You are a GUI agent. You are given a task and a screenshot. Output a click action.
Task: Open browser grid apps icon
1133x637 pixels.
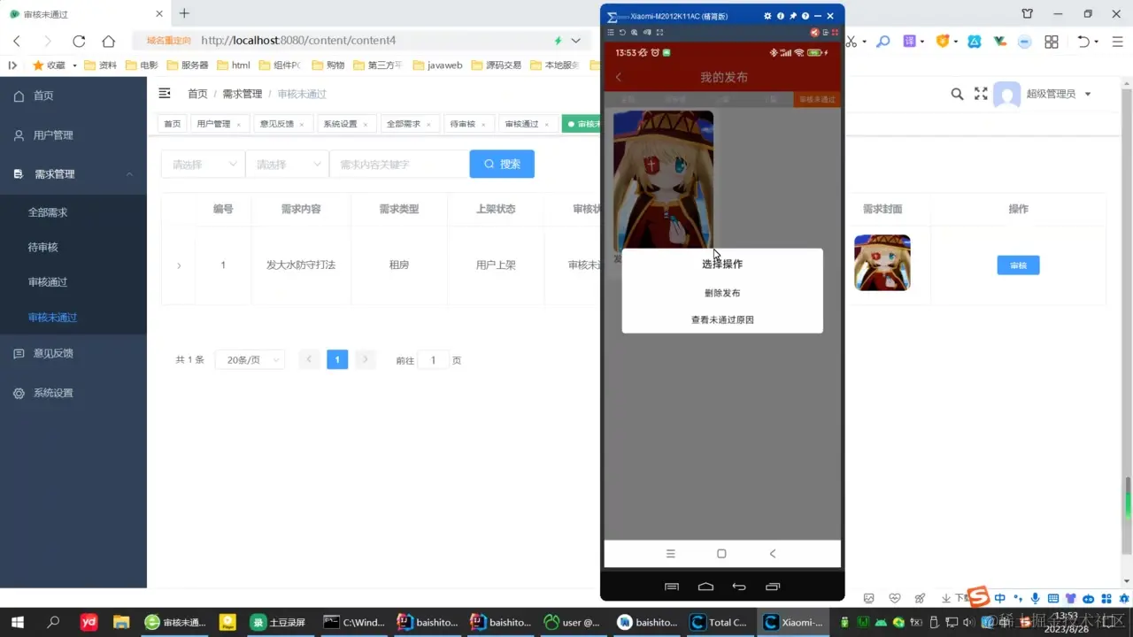click(x=1052, y=42)
